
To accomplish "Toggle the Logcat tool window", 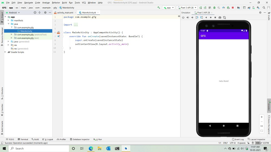I will tap(49, 139).
